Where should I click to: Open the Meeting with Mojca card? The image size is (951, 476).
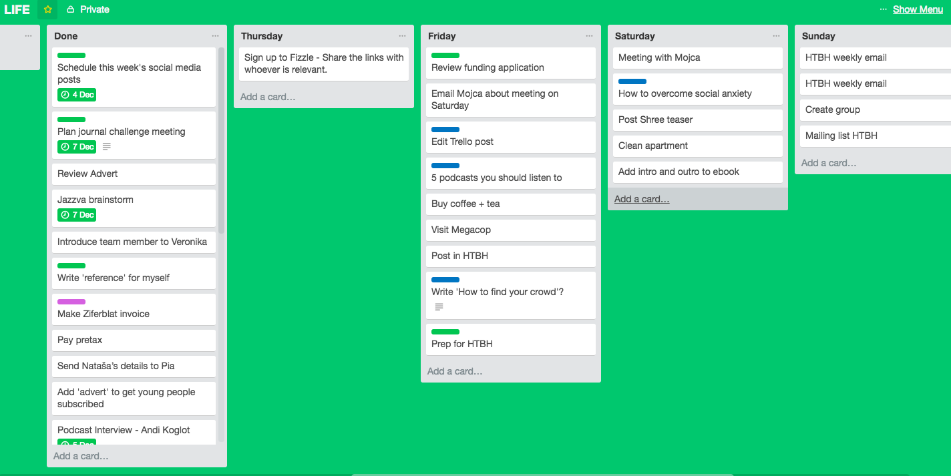click(x=698, y=57)
